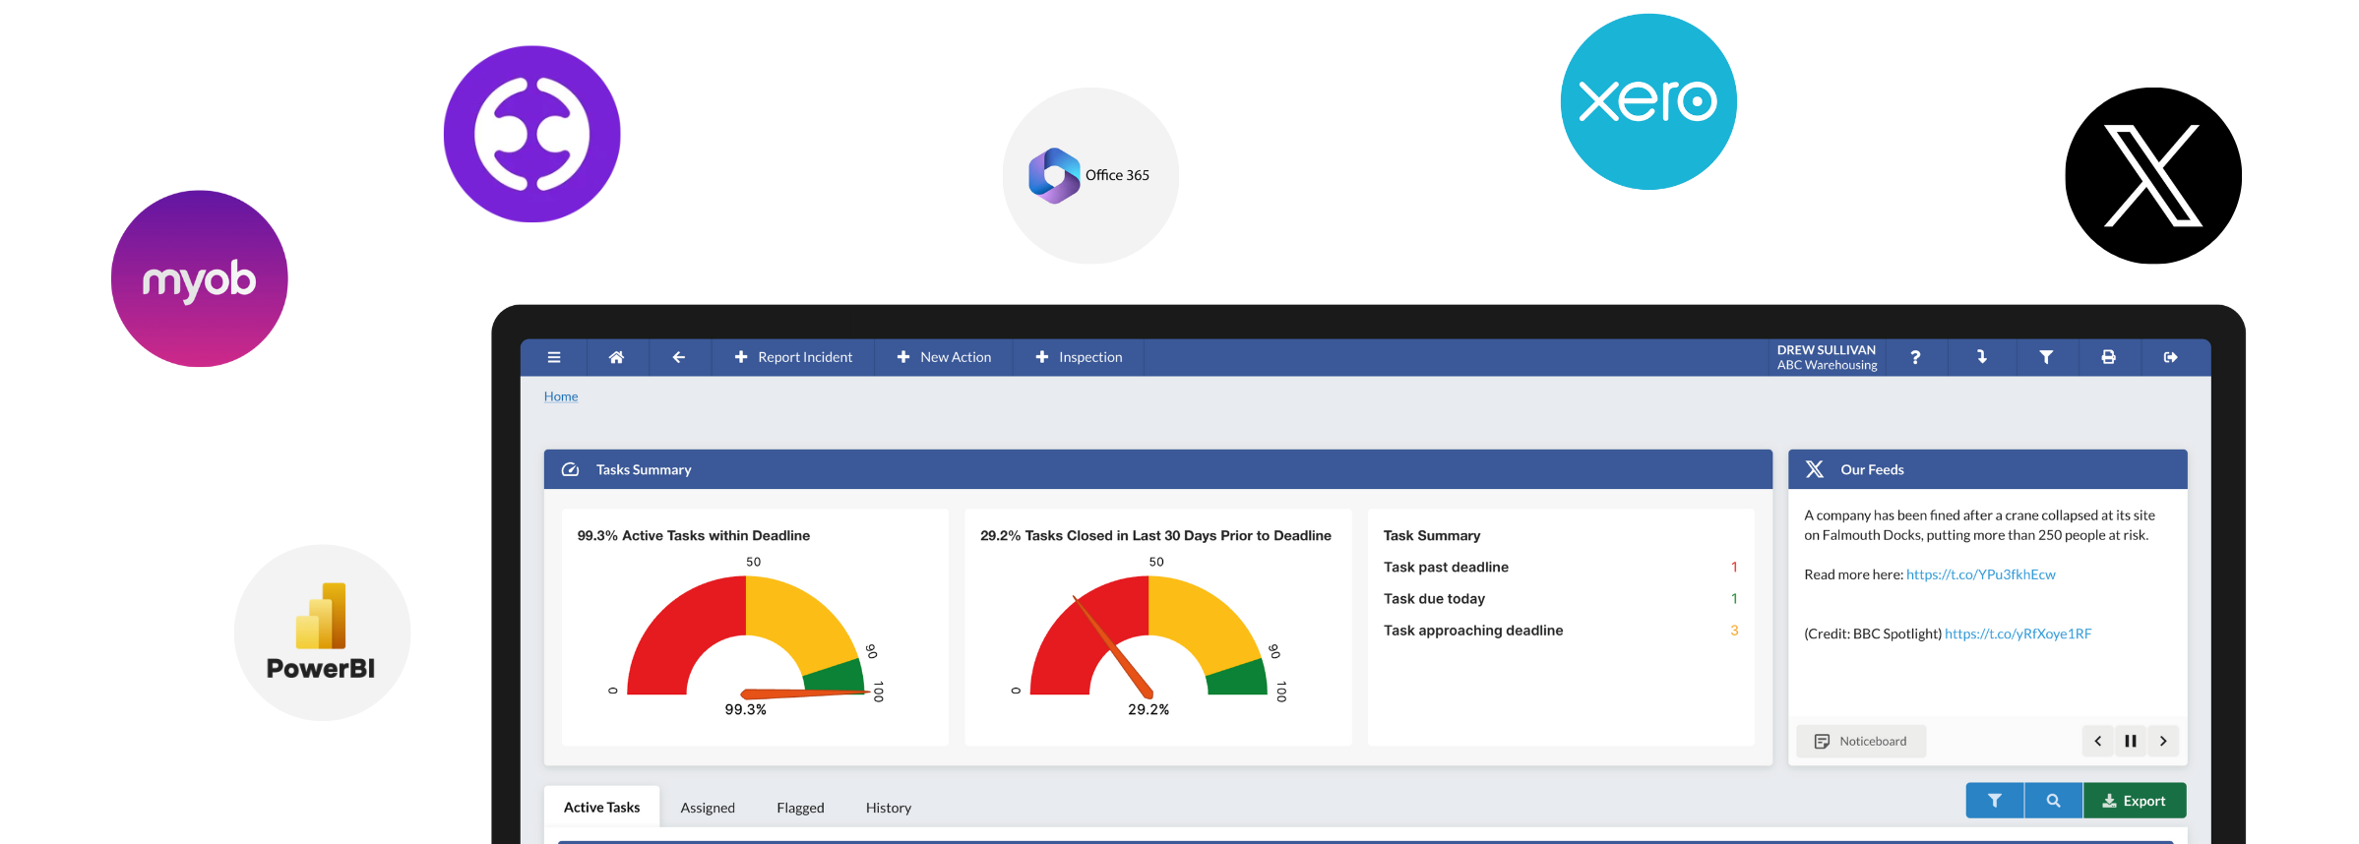Open the hamburger menu icon
The image size is (2359, 844).
pyautogui.click(x=554, y=357)
